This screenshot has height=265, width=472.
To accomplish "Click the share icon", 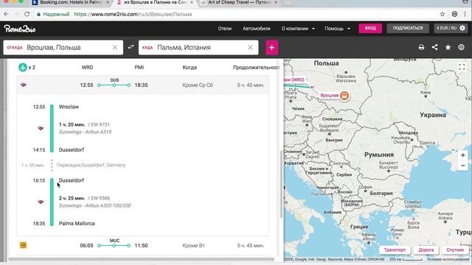I will point(434,47).
